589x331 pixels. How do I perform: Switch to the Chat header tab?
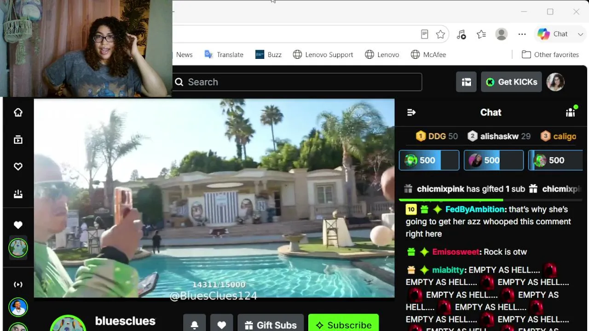coord(491,112)
